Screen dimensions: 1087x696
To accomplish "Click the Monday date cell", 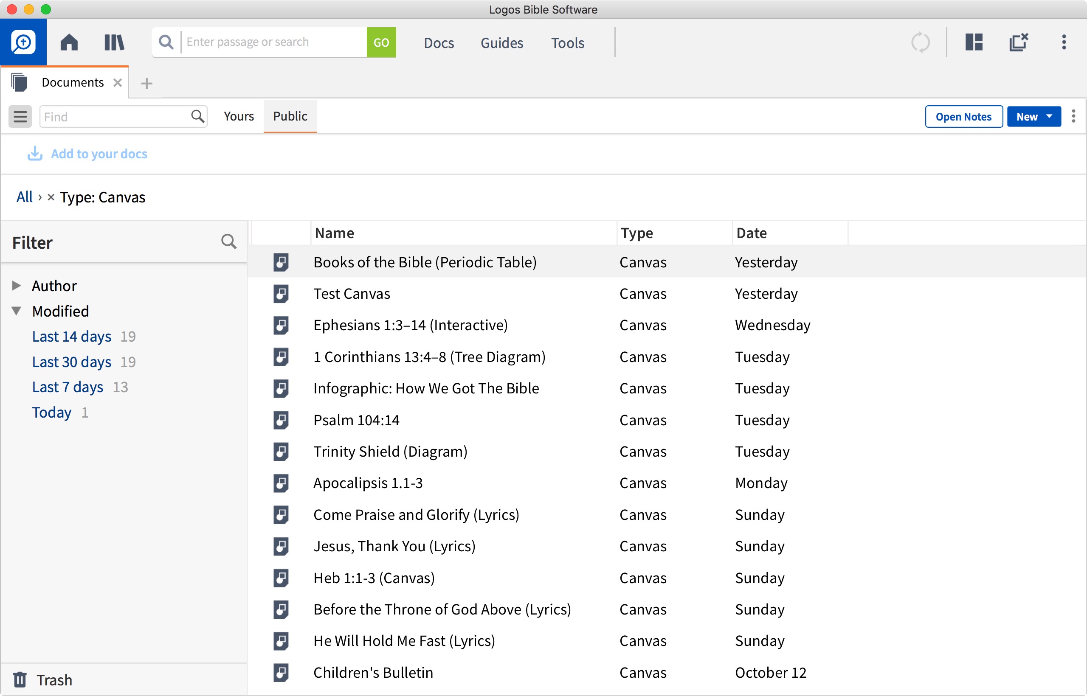I will click(x=761, y=483).
